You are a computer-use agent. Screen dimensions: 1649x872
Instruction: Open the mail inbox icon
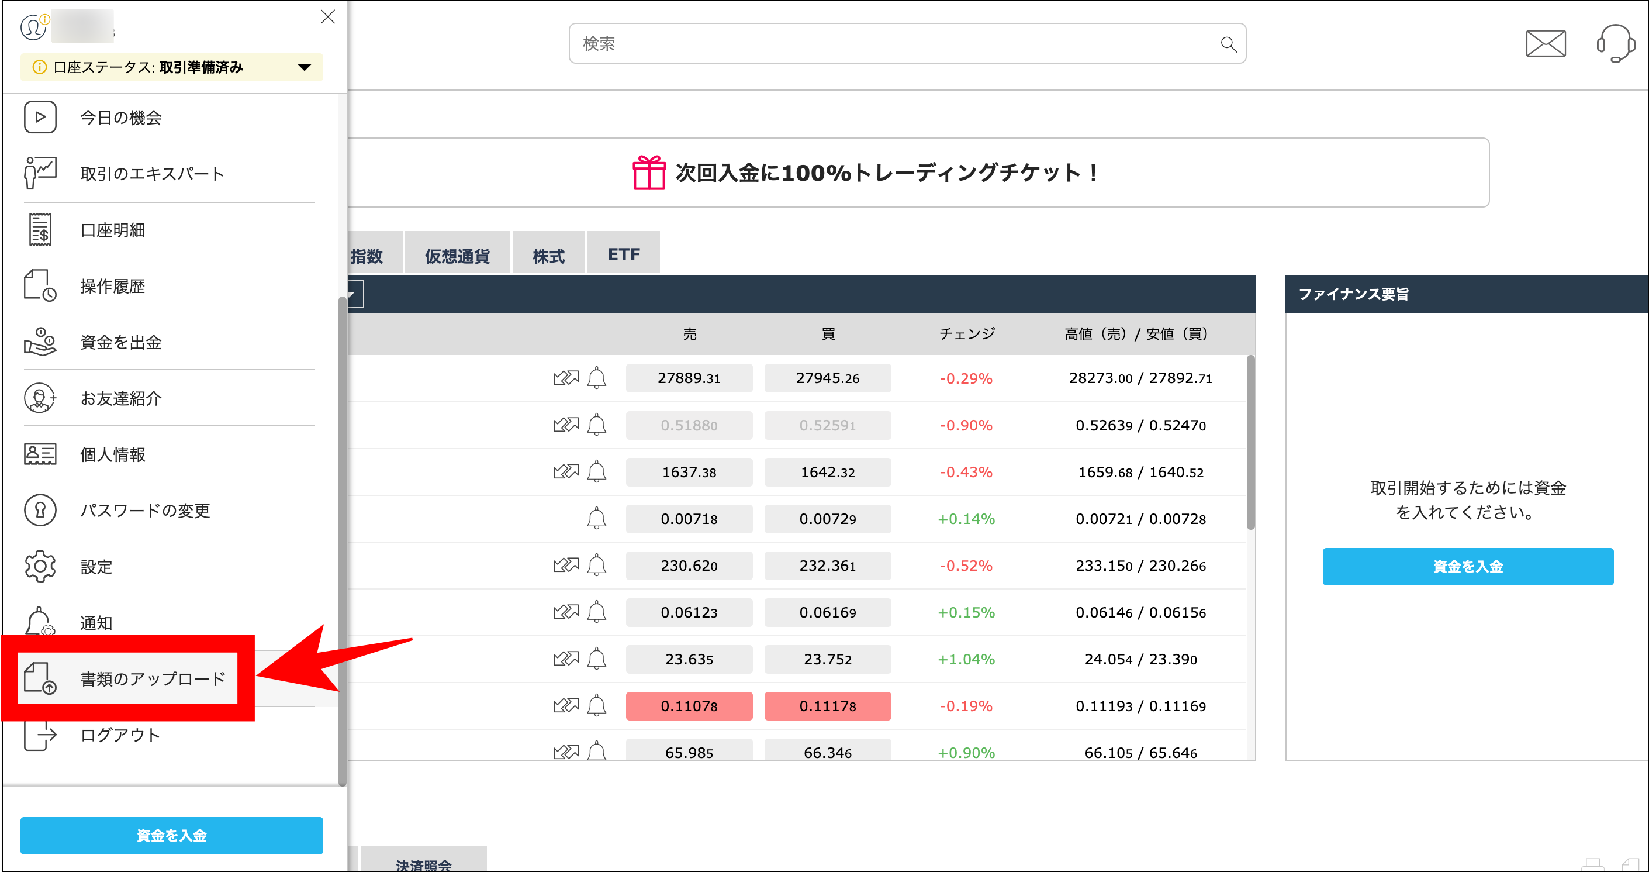click(x=1546, y=43)
